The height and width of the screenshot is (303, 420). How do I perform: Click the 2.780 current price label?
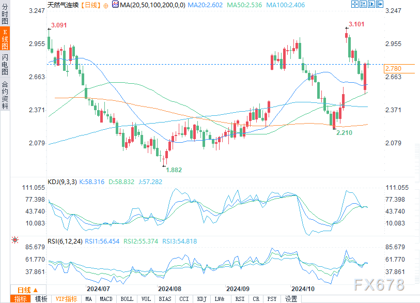[x=393, y=69]
